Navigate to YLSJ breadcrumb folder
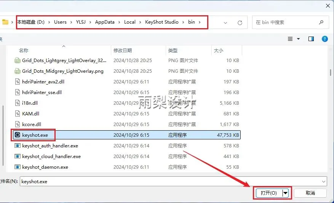 pos(81,22)
